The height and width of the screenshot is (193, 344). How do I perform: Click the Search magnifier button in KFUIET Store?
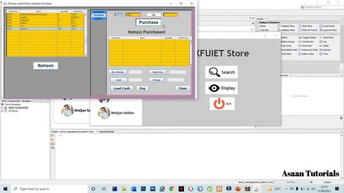click(x=221, y=72)
